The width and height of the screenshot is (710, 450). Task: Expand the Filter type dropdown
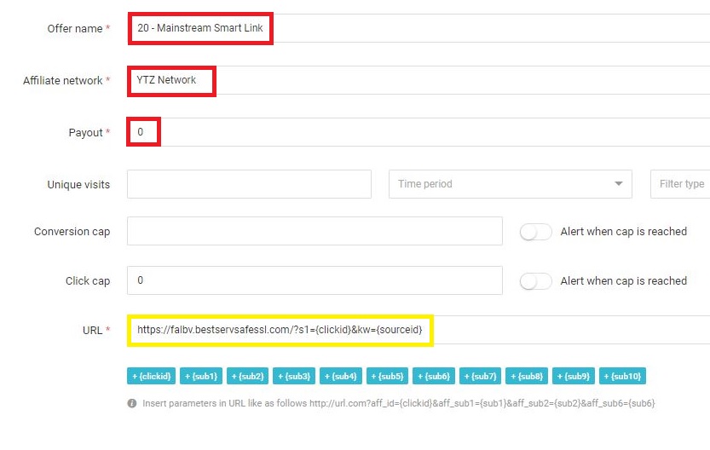point(680,184)
